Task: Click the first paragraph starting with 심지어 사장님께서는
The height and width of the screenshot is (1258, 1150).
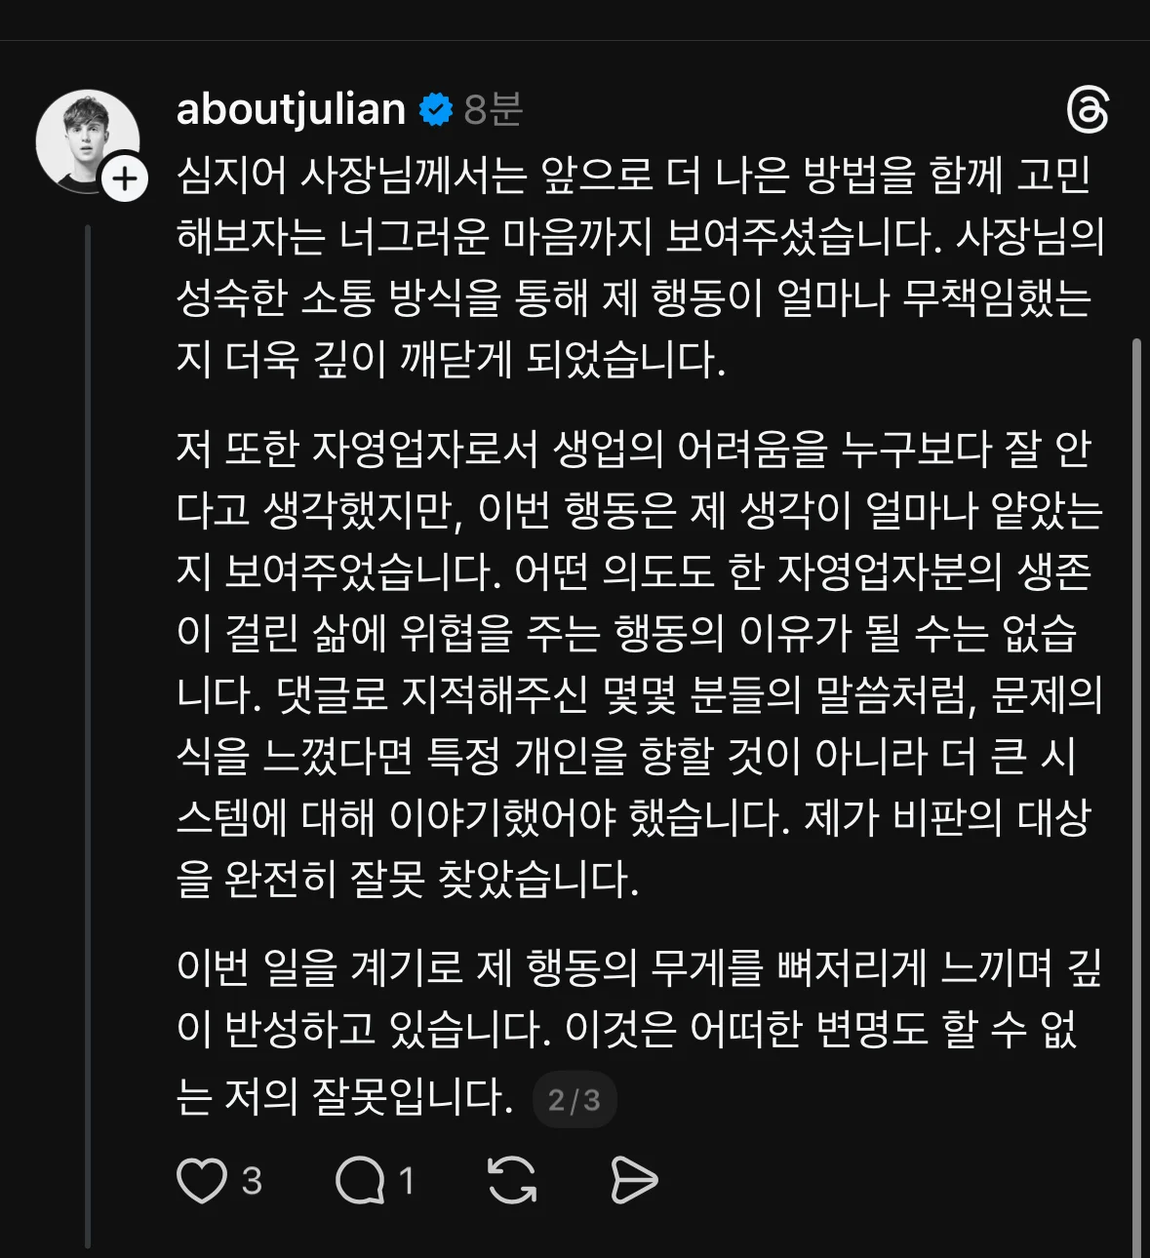Action: [x=639, y=266]
